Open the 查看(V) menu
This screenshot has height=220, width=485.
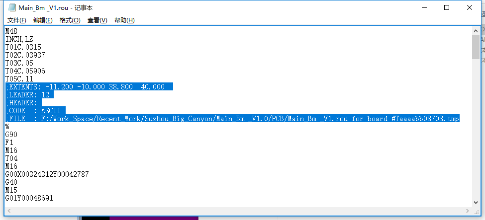97,20
